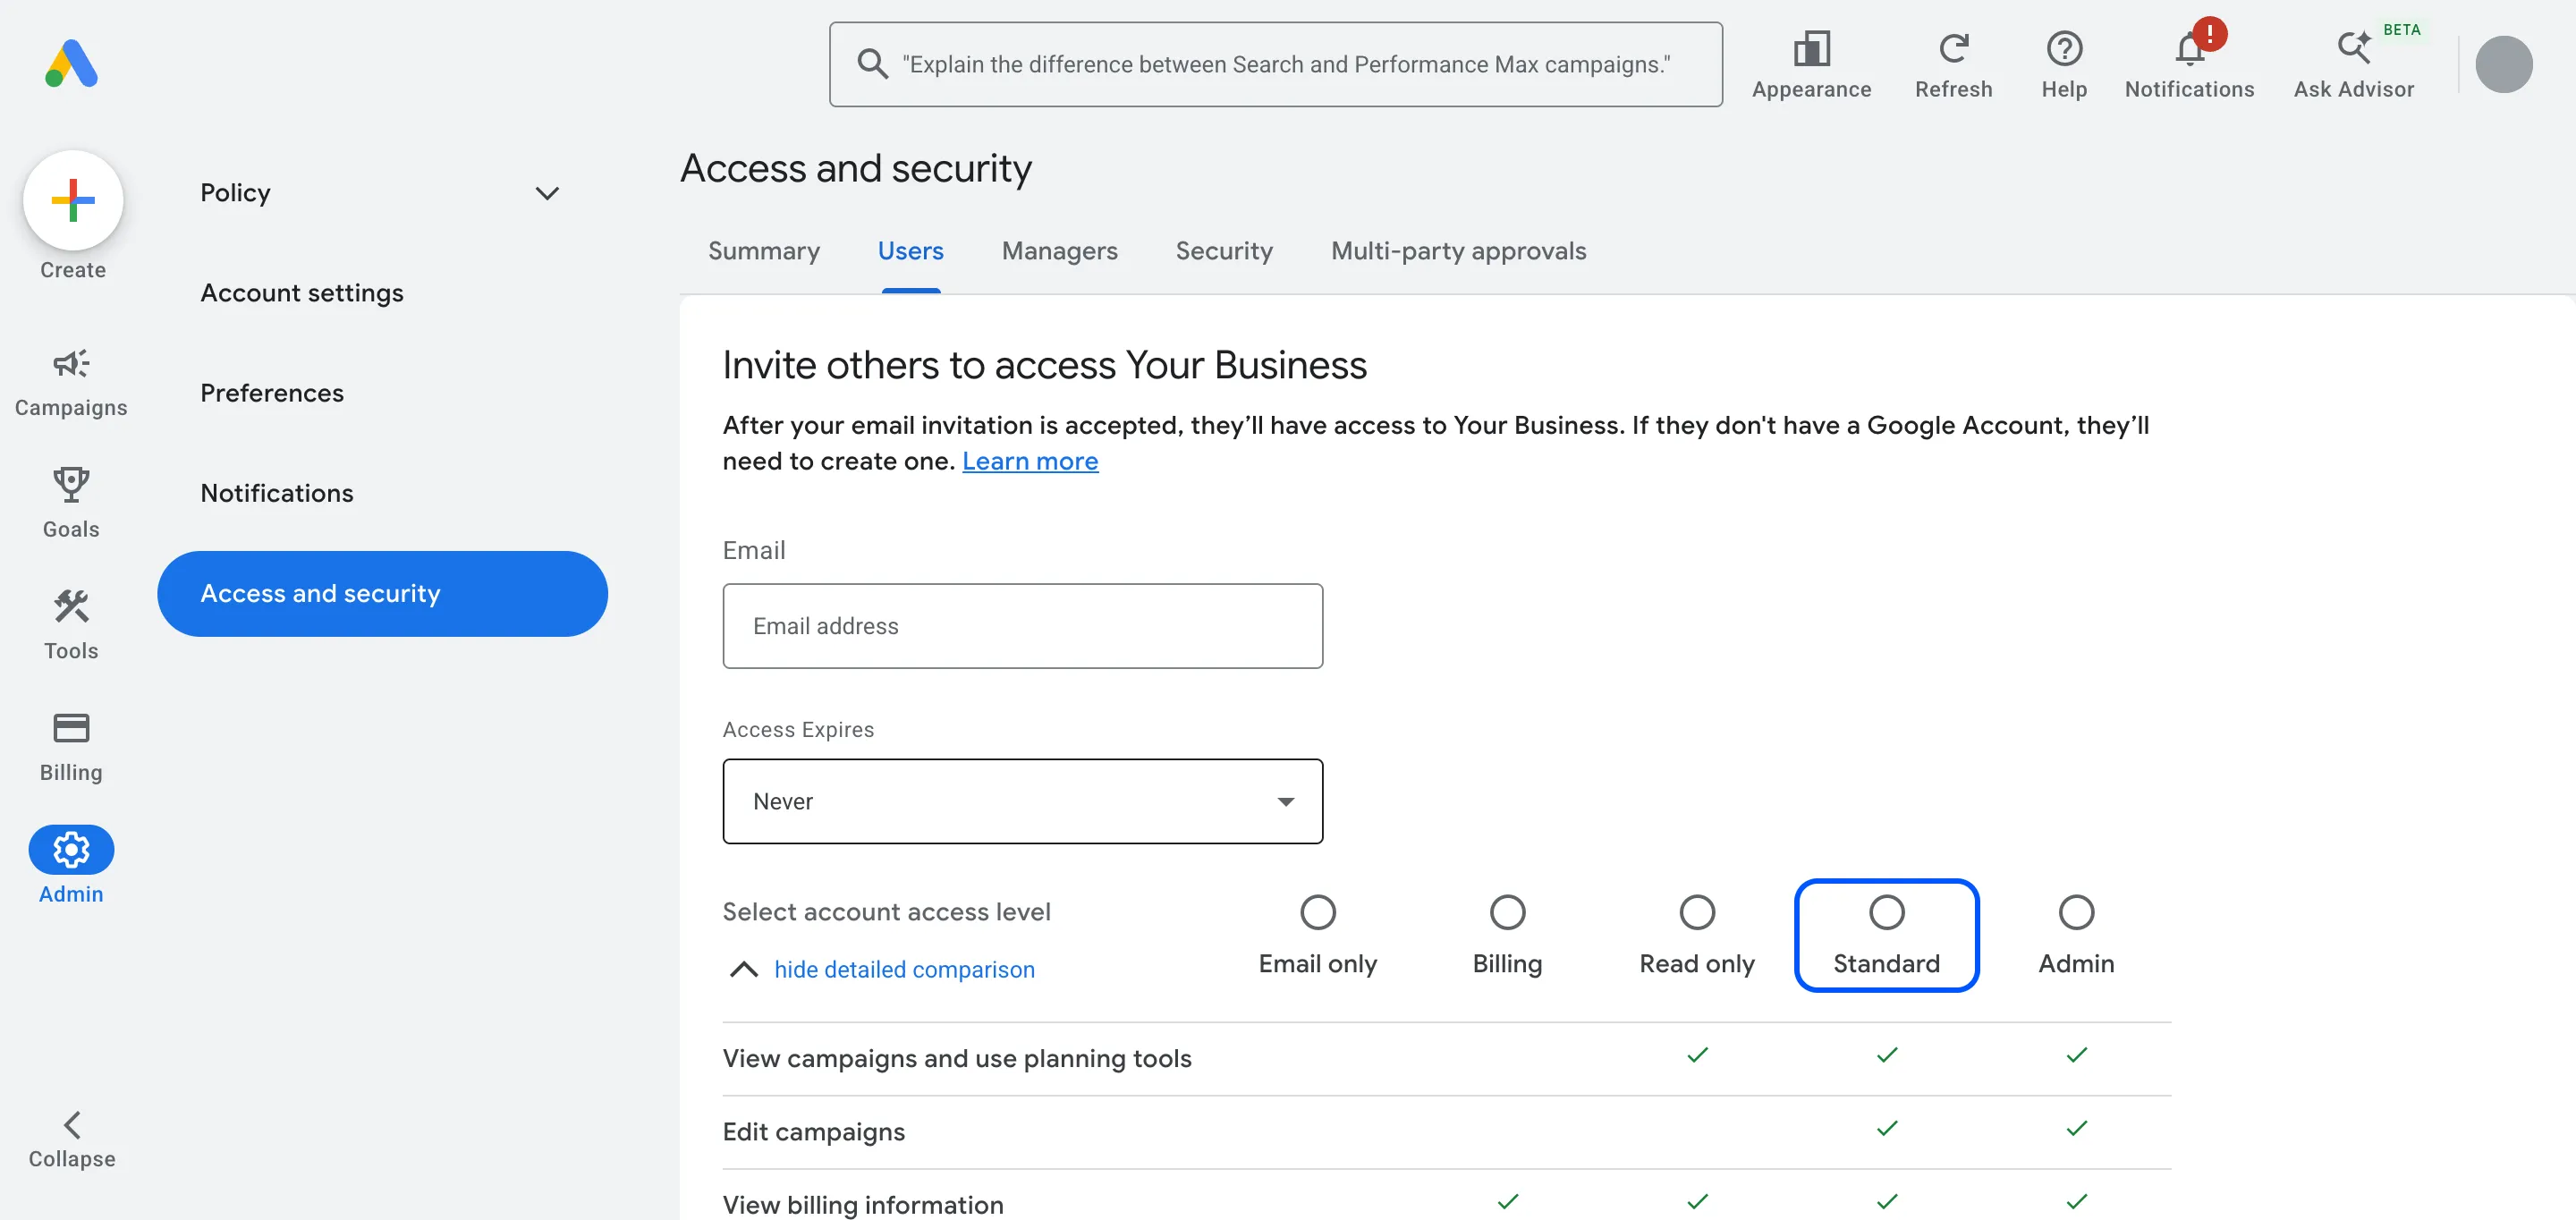Image resolution: width=2576 pixels, height=1220 pixels.
Task: Open the Appearance icon
Action: pyautogui.click(x=1811, y=48)
